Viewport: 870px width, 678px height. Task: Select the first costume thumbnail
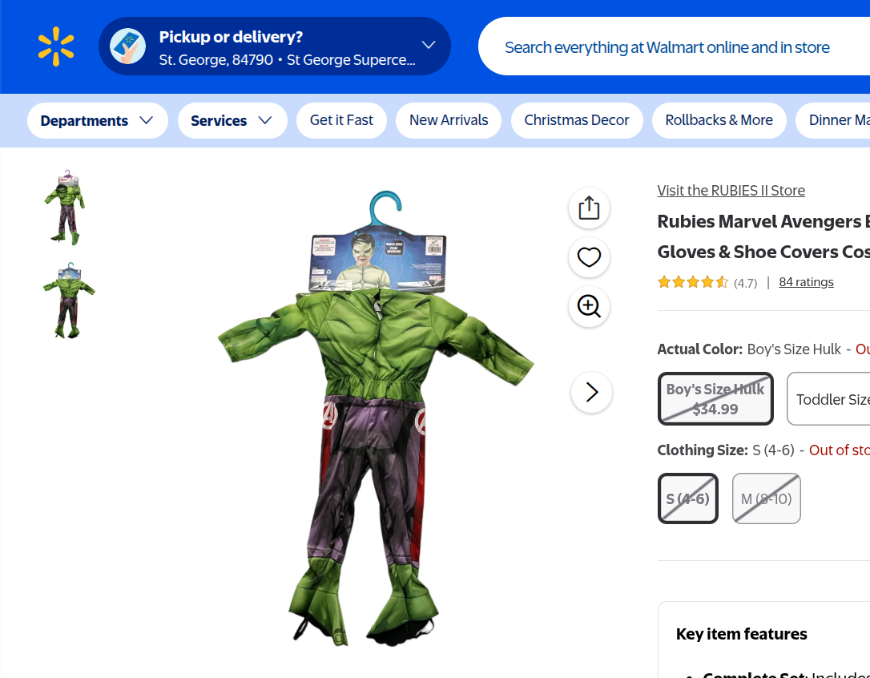click(67, 208)
